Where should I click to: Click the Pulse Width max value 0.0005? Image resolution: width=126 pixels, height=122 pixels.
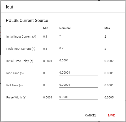109,97
